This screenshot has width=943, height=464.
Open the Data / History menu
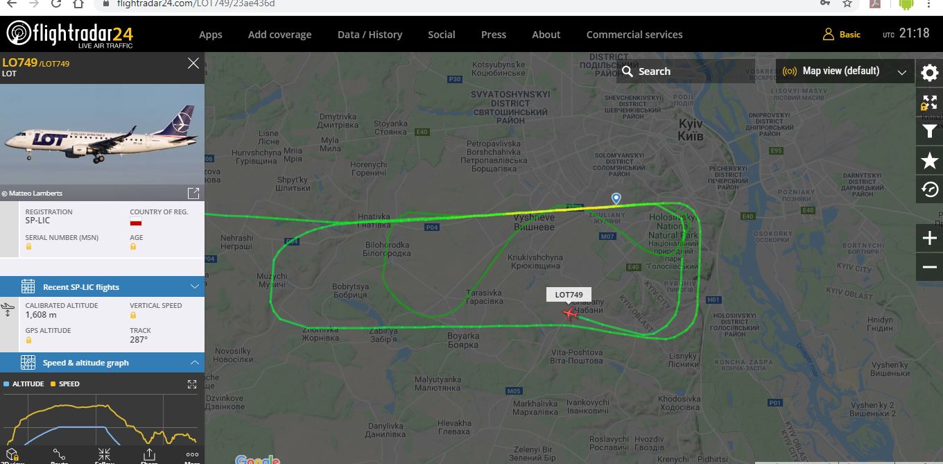tap(370, 35)
